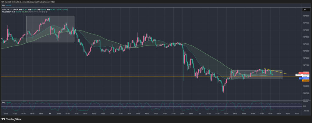Screen dimensions: 312x123
Task: Click the 22:00 label on time axis
Action: pyautogui.click(x=182, y=113)
